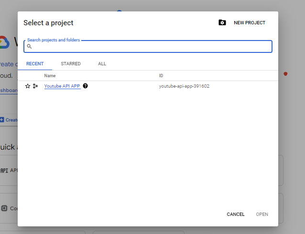Click the magnifier icon in search box
Screen dimensions: 305x234
pyautogui.click(x=29, y=46)
